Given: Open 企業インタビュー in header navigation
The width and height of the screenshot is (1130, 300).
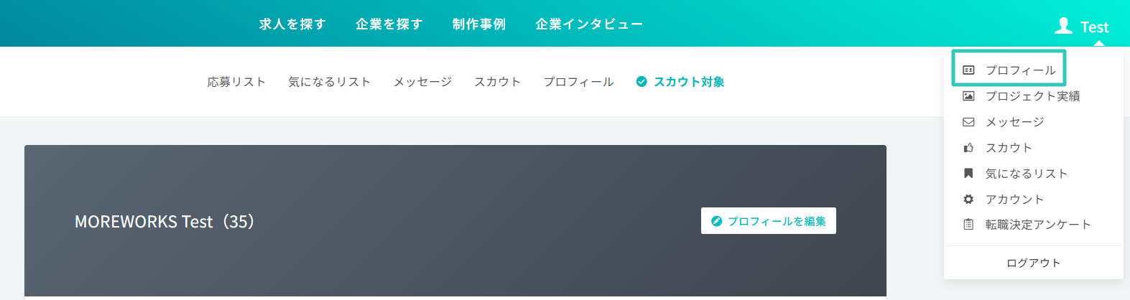Looking at the screenshot, I should click(x=589, y=24).
